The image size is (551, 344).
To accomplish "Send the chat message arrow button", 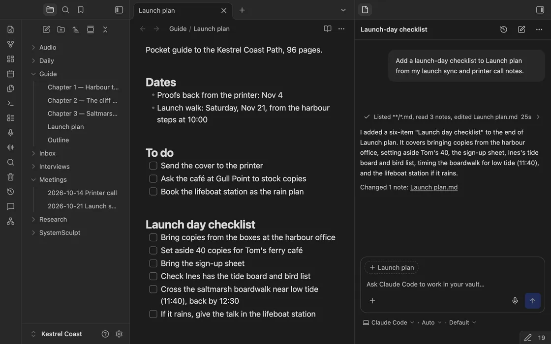I will [533, 301].
